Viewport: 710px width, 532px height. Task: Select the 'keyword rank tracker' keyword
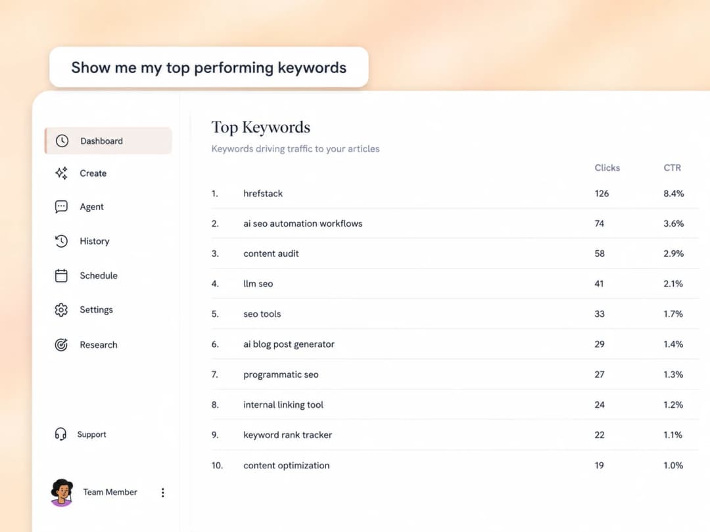[x=287, y=435]
